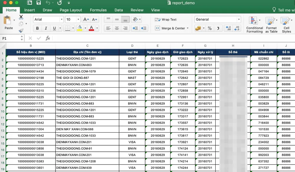Image resolution: width=295 pixels, height=172 pixels.
Task: Increase font size with the larger A icon
Action: click(x=86, y=19)
